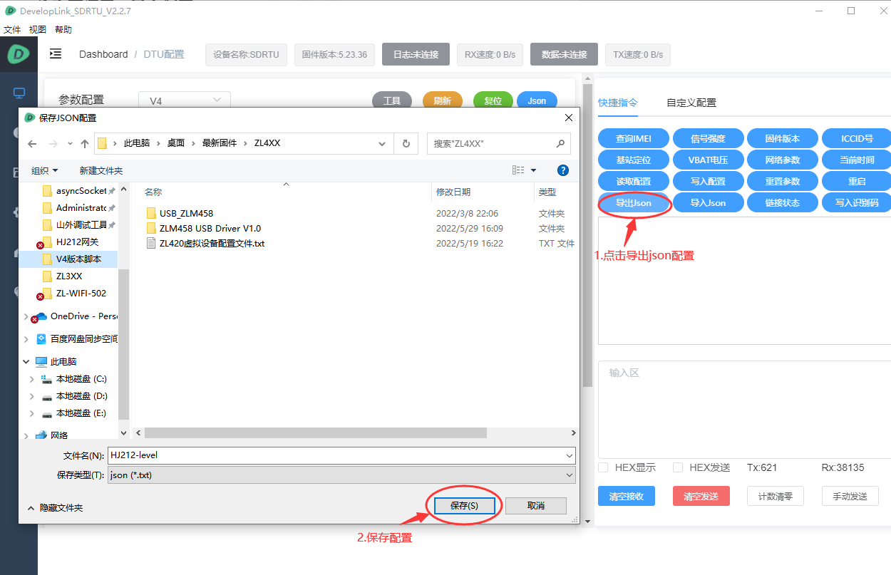The width and height of the screenshot is (891, 575).
Task: Switch to the 自定义配置 tab
Action: [x=691, y=103]
